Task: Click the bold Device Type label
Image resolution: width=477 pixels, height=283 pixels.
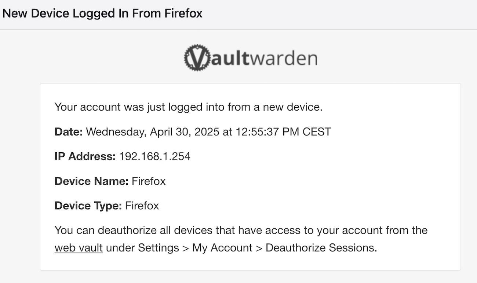Action: point(88,206)
